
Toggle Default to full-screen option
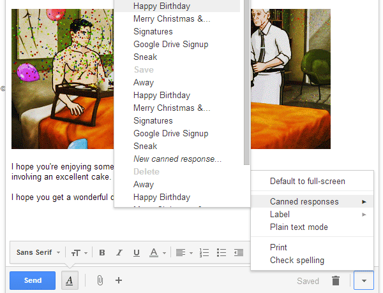click(x=307, y=181)
